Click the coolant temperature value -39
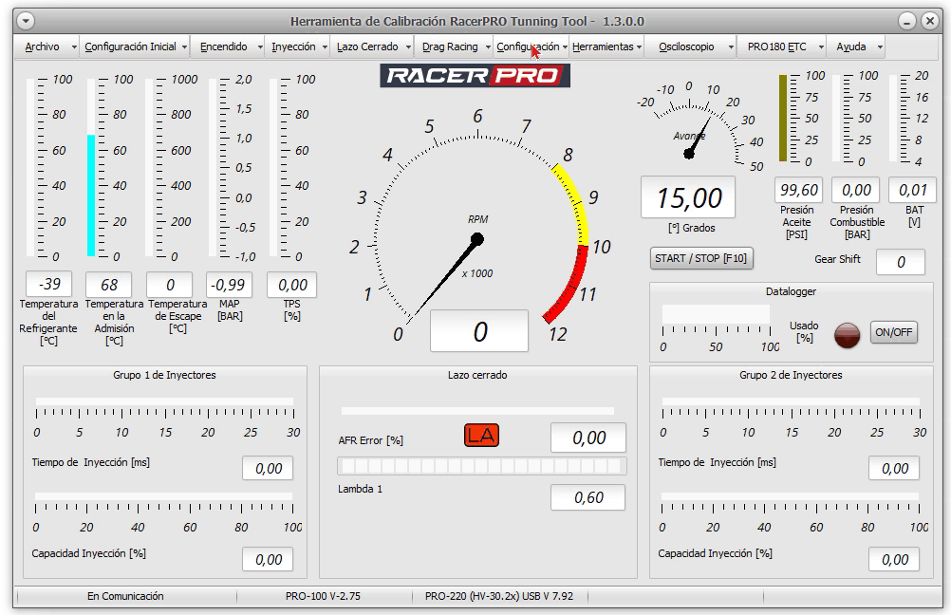Viewport: 951px width, 615px height. 48,284
